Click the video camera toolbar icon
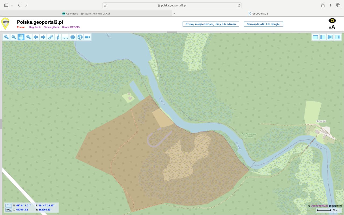 click(87, 37)
